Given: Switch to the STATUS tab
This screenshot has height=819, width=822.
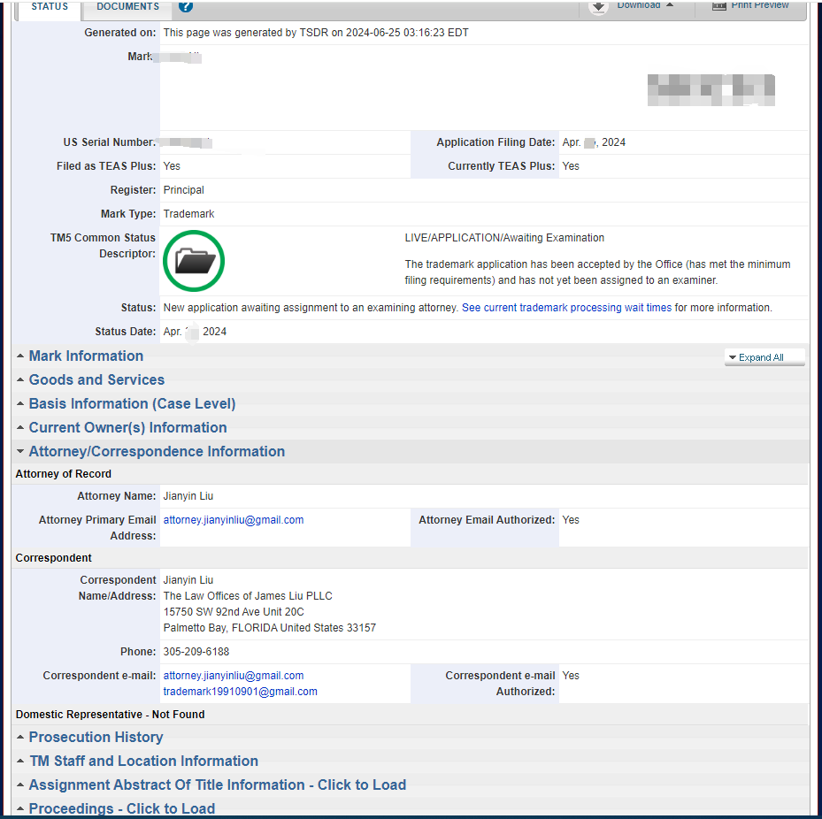Looking at the screenshot, I should click(50, 7).
